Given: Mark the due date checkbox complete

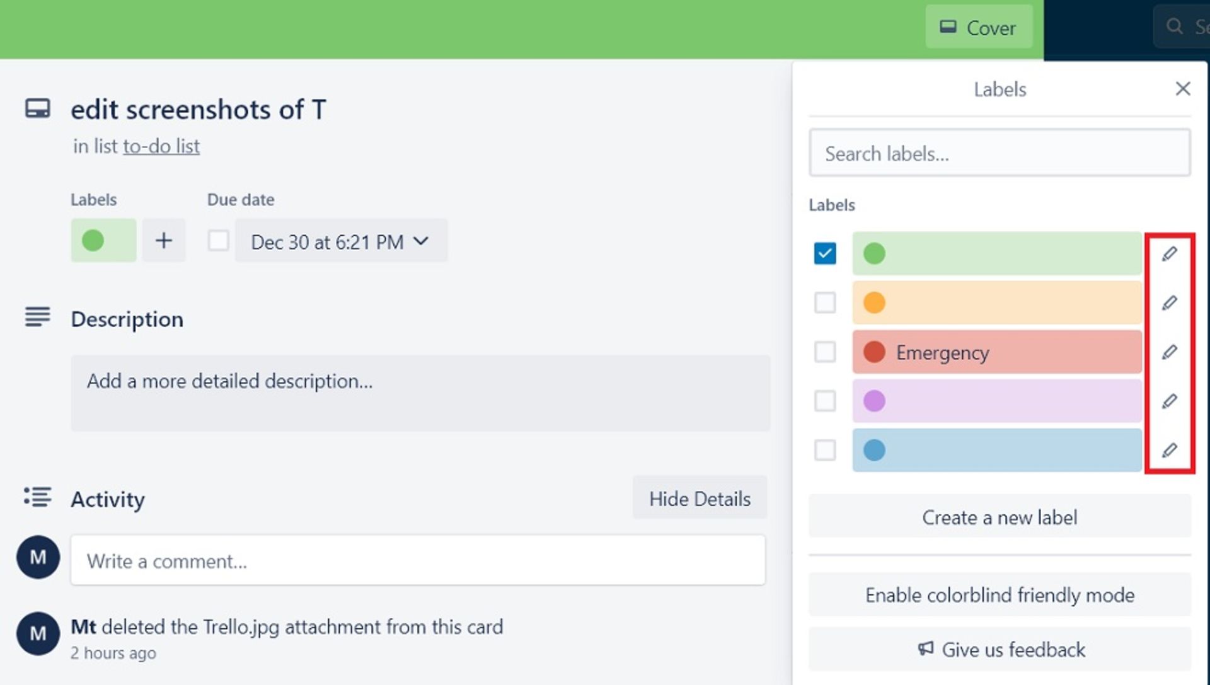Looking at the screenshot, I should coord(218,241).
